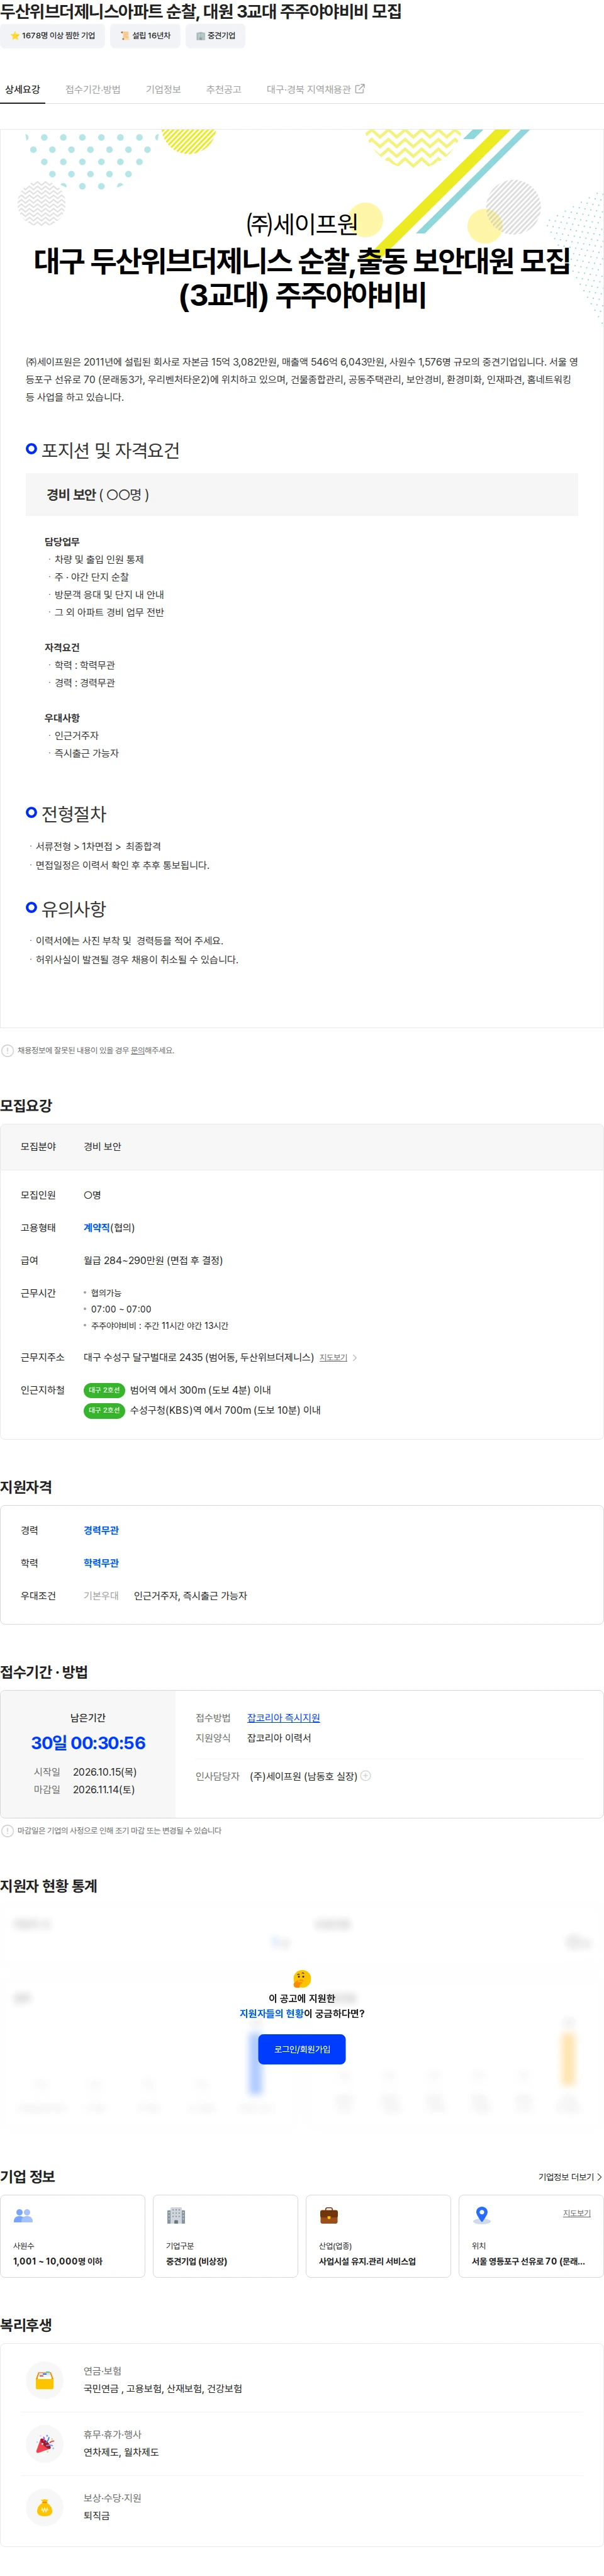This screenshot has height=2576, width=604.
Task: Select the 상세요강 tab
Action: coord(22,89)
